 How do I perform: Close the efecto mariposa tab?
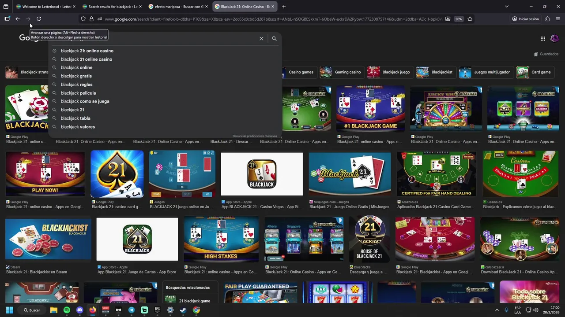pos(207,7)
